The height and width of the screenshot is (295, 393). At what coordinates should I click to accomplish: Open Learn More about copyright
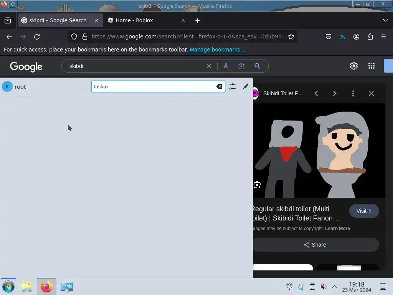coord(337,229)
